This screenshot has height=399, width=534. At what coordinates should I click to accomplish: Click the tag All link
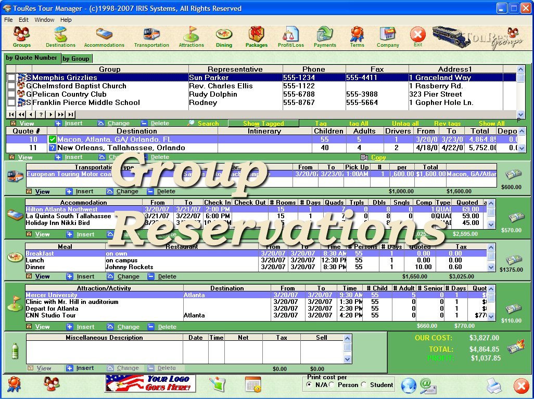pos(359,123)
